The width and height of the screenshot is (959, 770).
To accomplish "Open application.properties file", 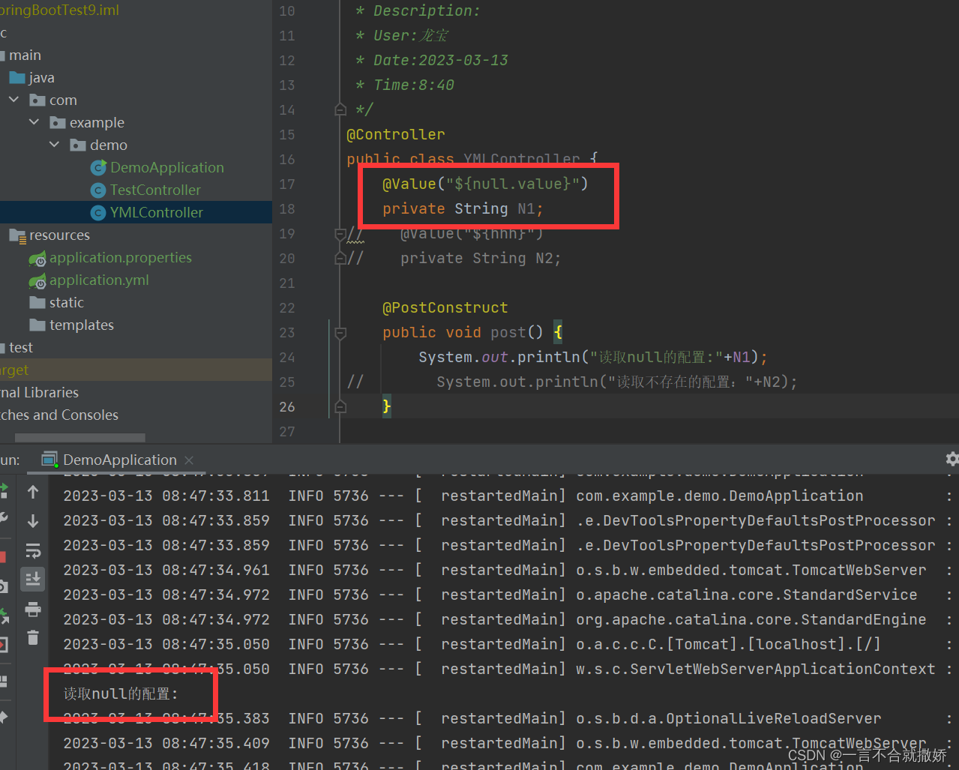I will (x=120, y=258).
